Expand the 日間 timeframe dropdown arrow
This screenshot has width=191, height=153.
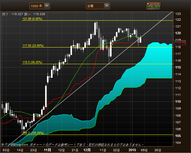(107, 6)
